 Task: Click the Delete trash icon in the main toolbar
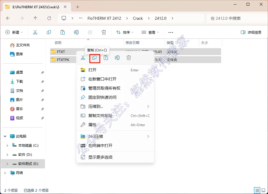tap(104, 32)
